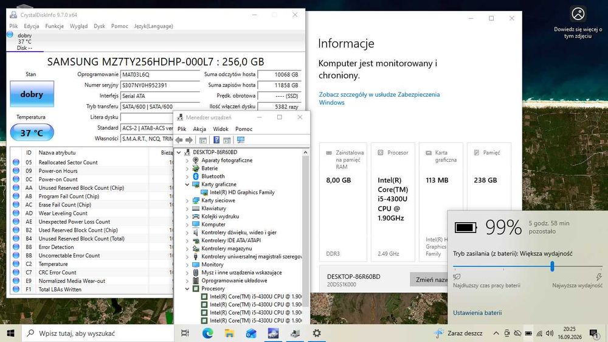This screenshot has width=608, height=342.
Task: Select the Intel(R) HD Graphics Family device
Action: (242, 192)
